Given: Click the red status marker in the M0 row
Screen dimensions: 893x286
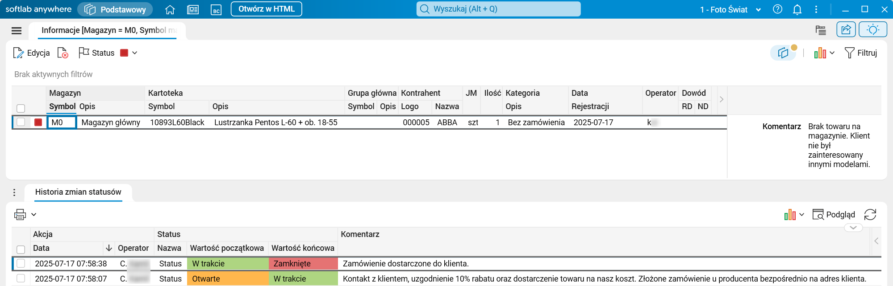Looking at the screenshot, I should point(38,123).
